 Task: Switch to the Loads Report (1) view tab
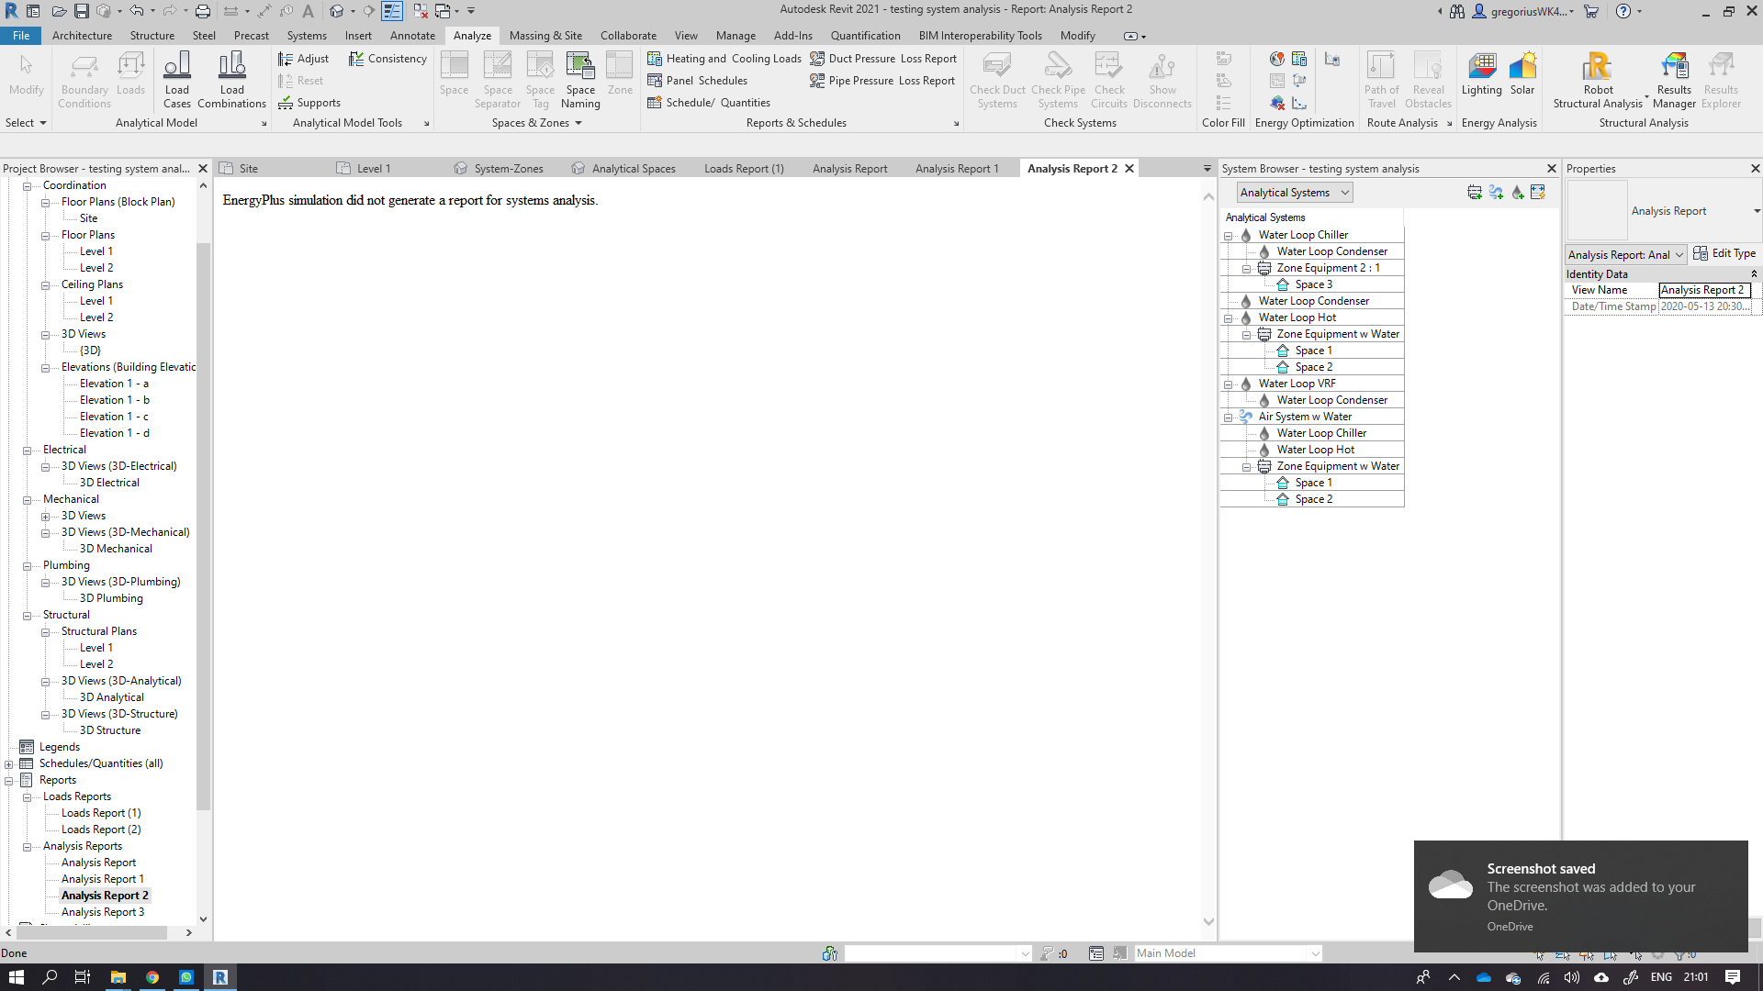(x=744, y=169)
